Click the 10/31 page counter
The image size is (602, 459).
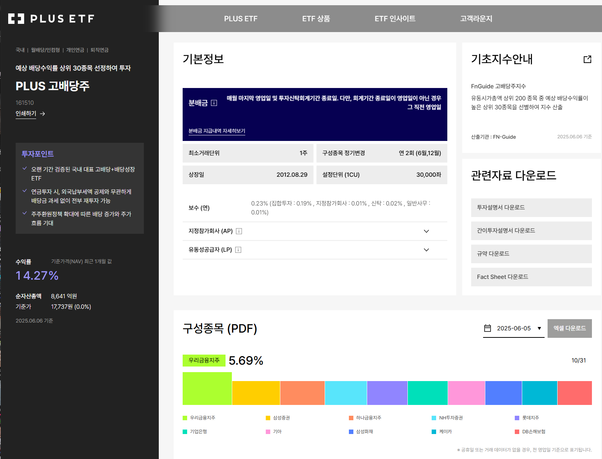click(579, 361)
